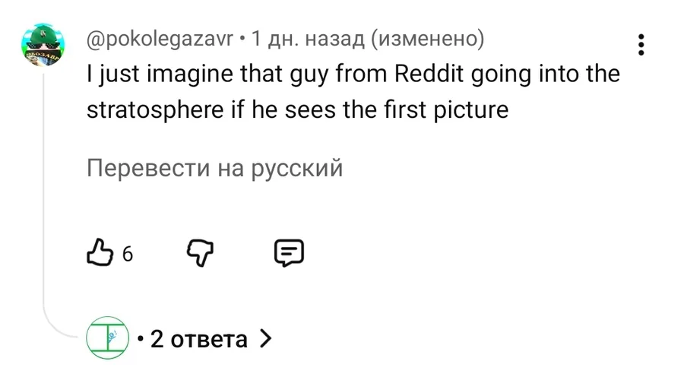Like the comment with thumbs-up icon
Image resolution: width=684 pixels, height=374 pixels.
pyautogui.click(x=102, y=253)
